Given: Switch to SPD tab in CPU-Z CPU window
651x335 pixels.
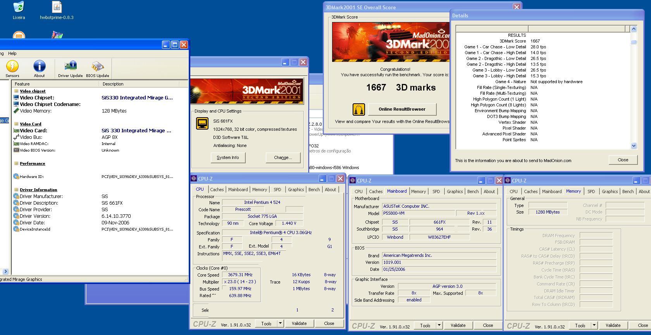Looking at the screenshot, I should [x=277, y=190].
